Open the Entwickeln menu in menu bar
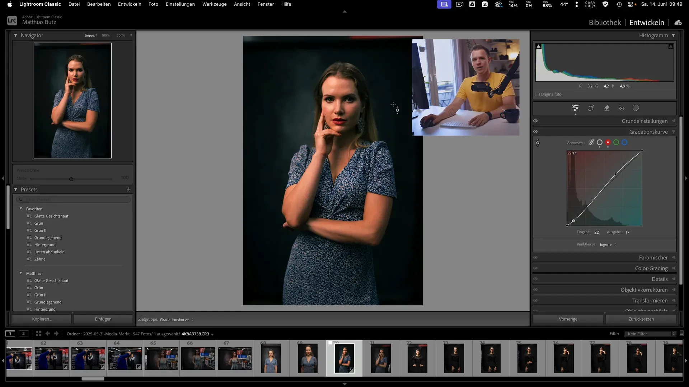The image size is (689, 387). (130, 4)
